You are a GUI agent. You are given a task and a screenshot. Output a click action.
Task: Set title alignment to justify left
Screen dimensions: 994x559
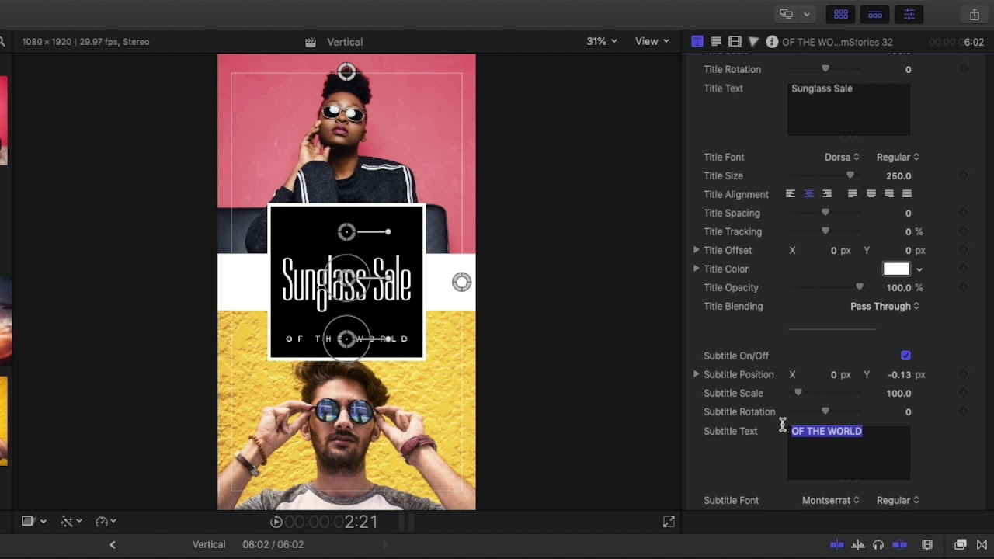pyautogui.click(x=853, y=194)
